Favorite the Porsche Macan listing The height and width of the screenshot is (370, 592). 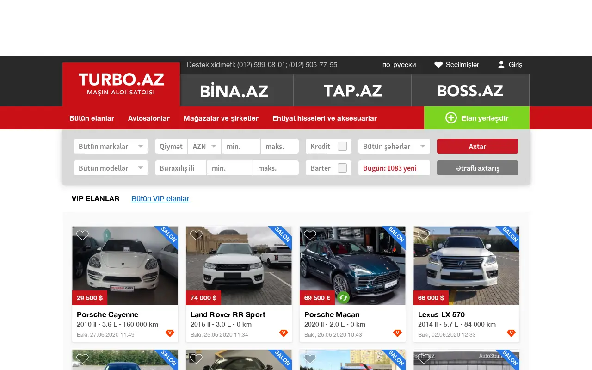coord(310,235)
